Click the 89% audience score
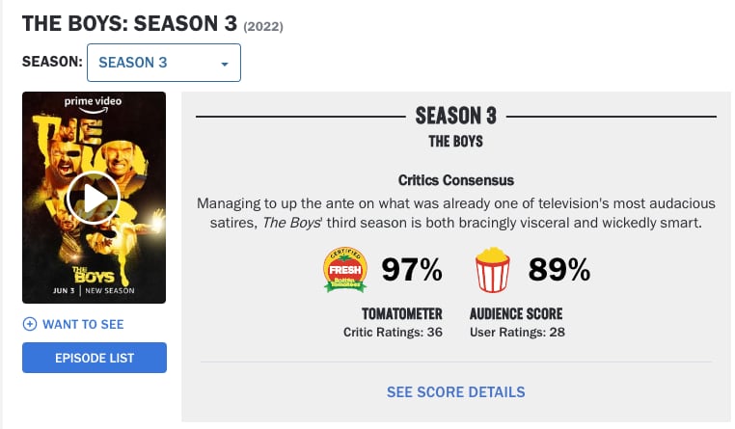 [x=559, y=271]
